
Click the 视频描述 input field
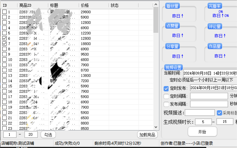[x=200, y=113]
